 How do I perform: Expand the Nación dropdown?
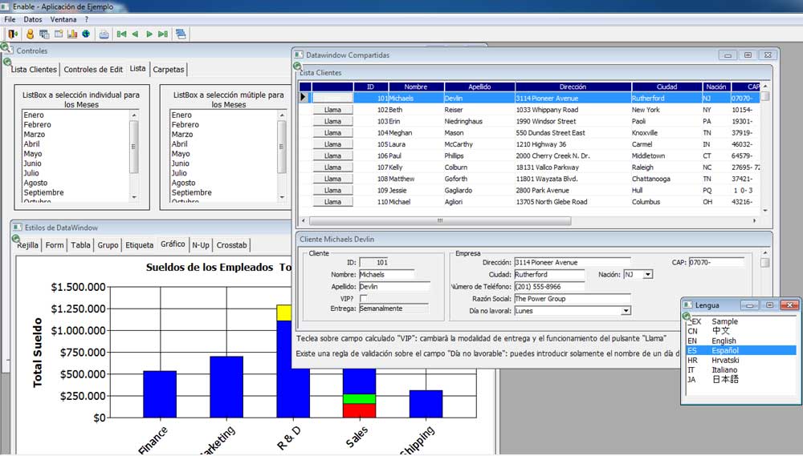pyautogui.click(x=648, y=274)
